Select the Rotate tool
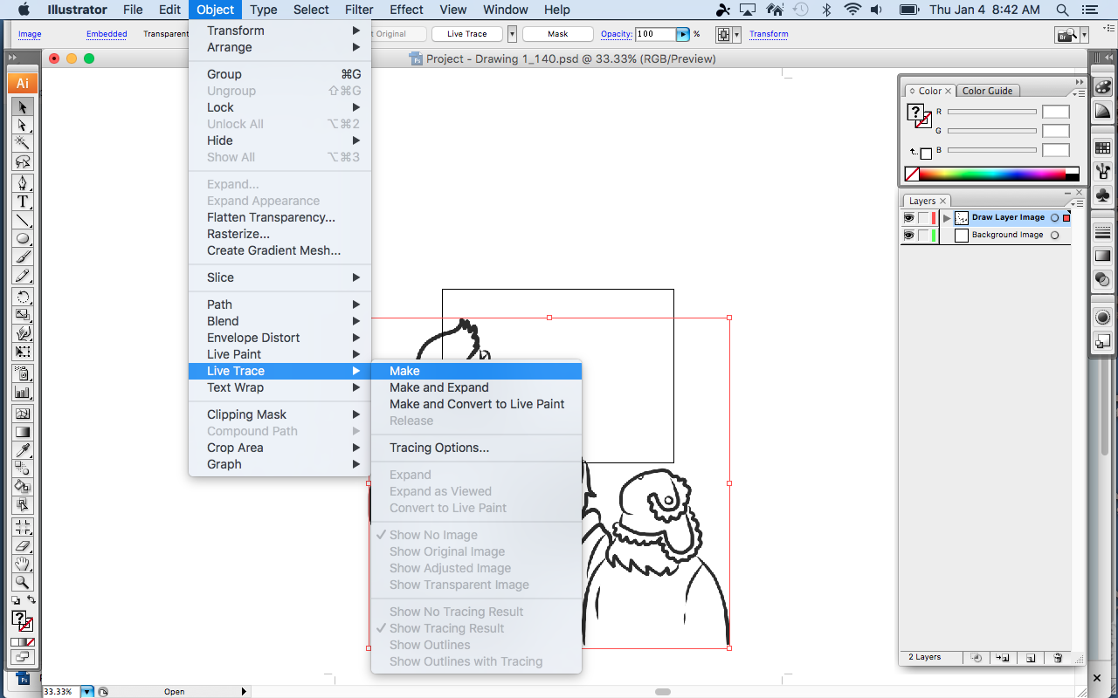Screen dimensions: 1118x698 (23, 297)
